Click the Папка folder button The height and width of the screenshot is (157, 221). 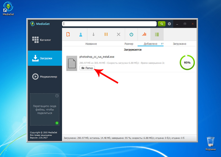point(87,68)
